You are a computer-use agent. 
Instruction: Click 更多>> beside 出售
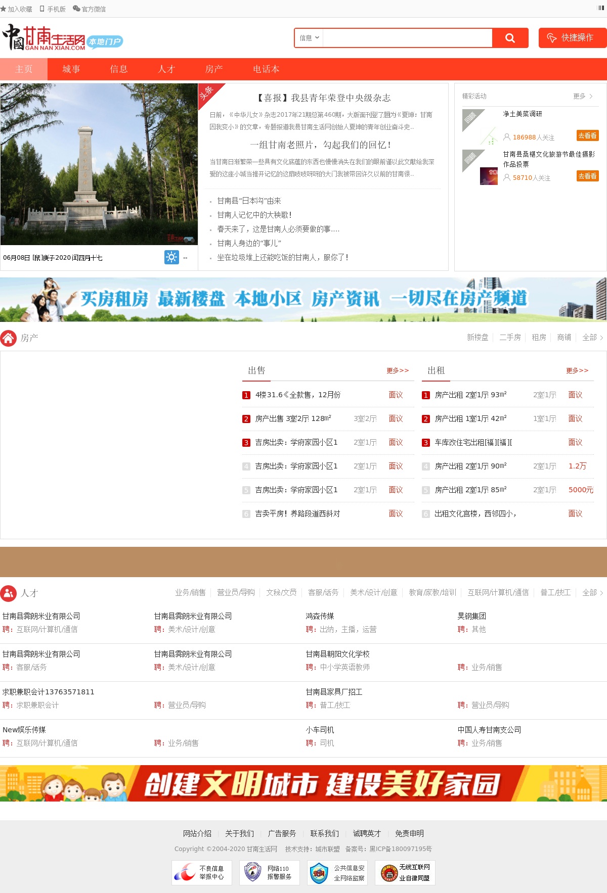(x=398, y=370)
